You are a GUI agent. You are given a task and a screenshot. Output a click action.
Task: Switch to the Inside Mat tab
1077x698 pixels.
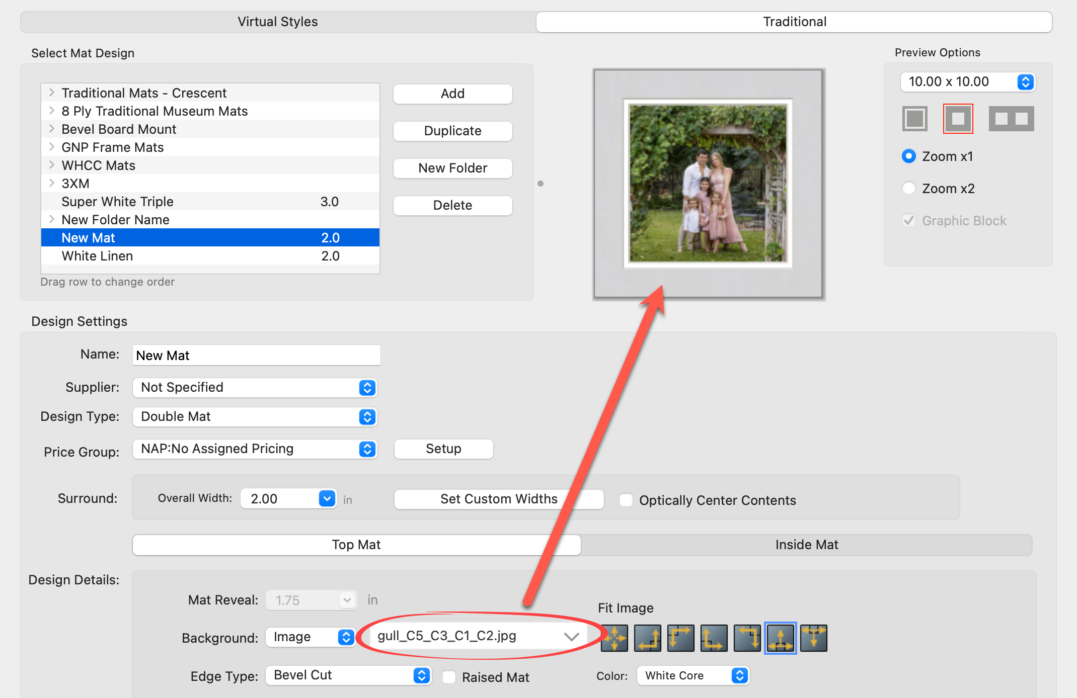click(806, 545)
